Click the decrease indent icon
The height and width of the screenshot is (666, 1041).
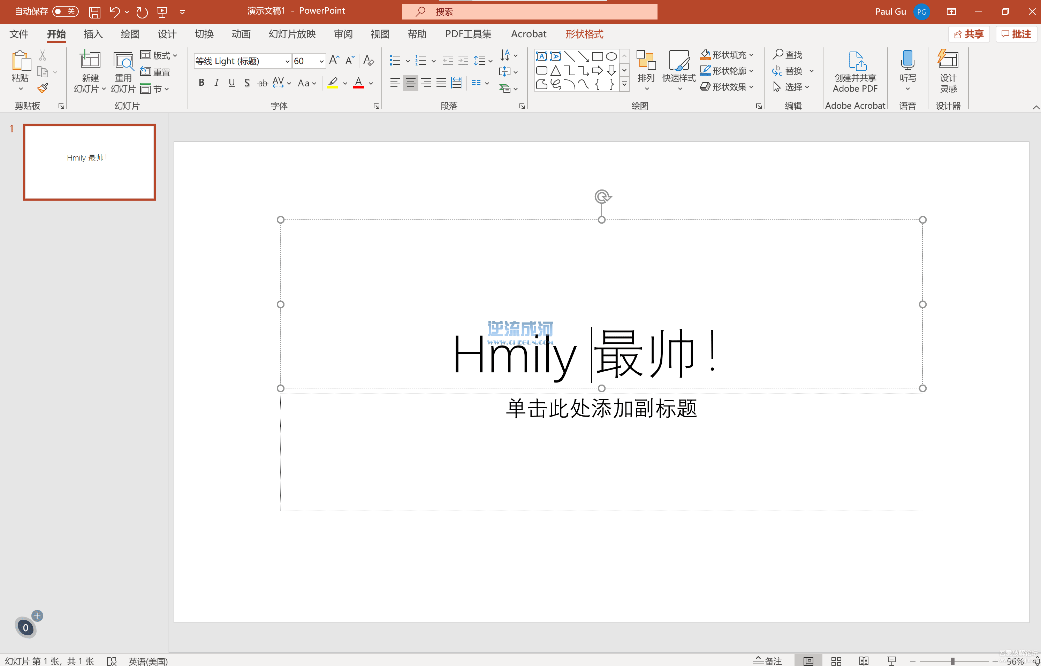[x=448, y=60]
